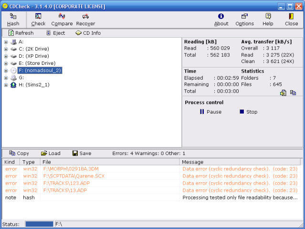
Task: Eject the selected disc
Action: pyautogui.click(x=56, y=33)
